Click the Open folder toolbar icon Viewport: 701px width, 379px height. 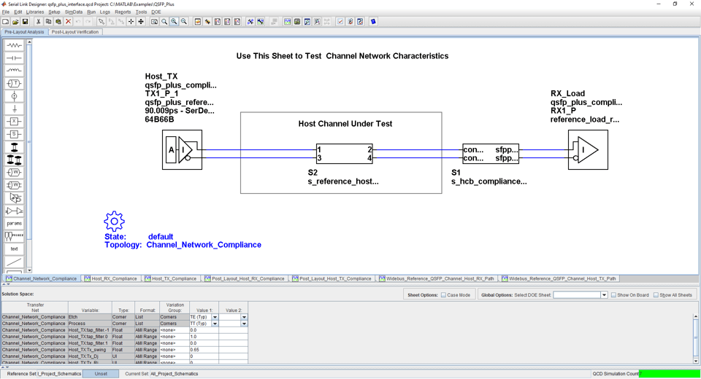[x=15, y=21]
